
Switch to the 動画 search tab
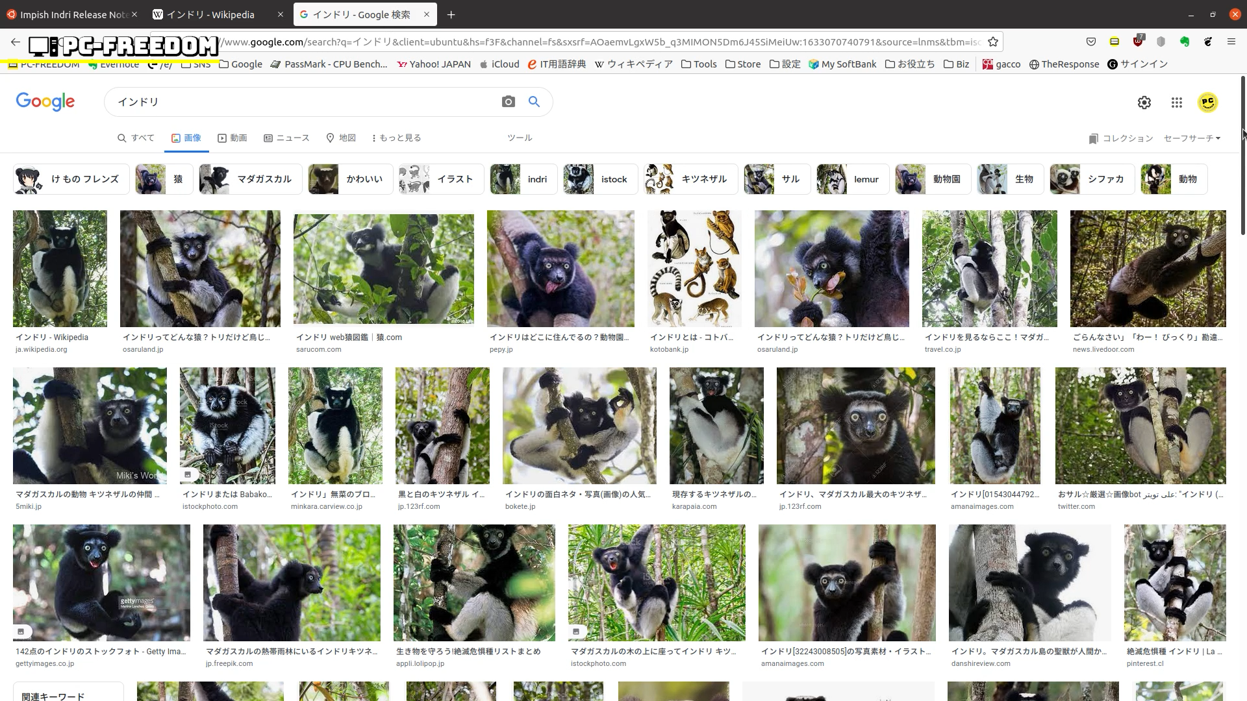click(232, 138)
